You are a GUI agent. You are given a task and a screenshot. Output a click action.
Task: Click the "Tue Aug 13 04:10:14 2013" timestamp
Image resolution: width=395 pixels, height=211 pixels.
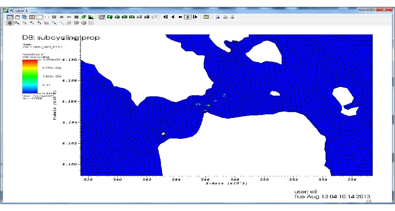point(332,197)
